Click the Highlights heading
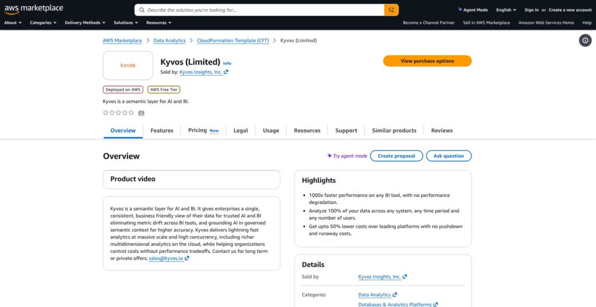This screenshot has width=596, height=307. 319,180
